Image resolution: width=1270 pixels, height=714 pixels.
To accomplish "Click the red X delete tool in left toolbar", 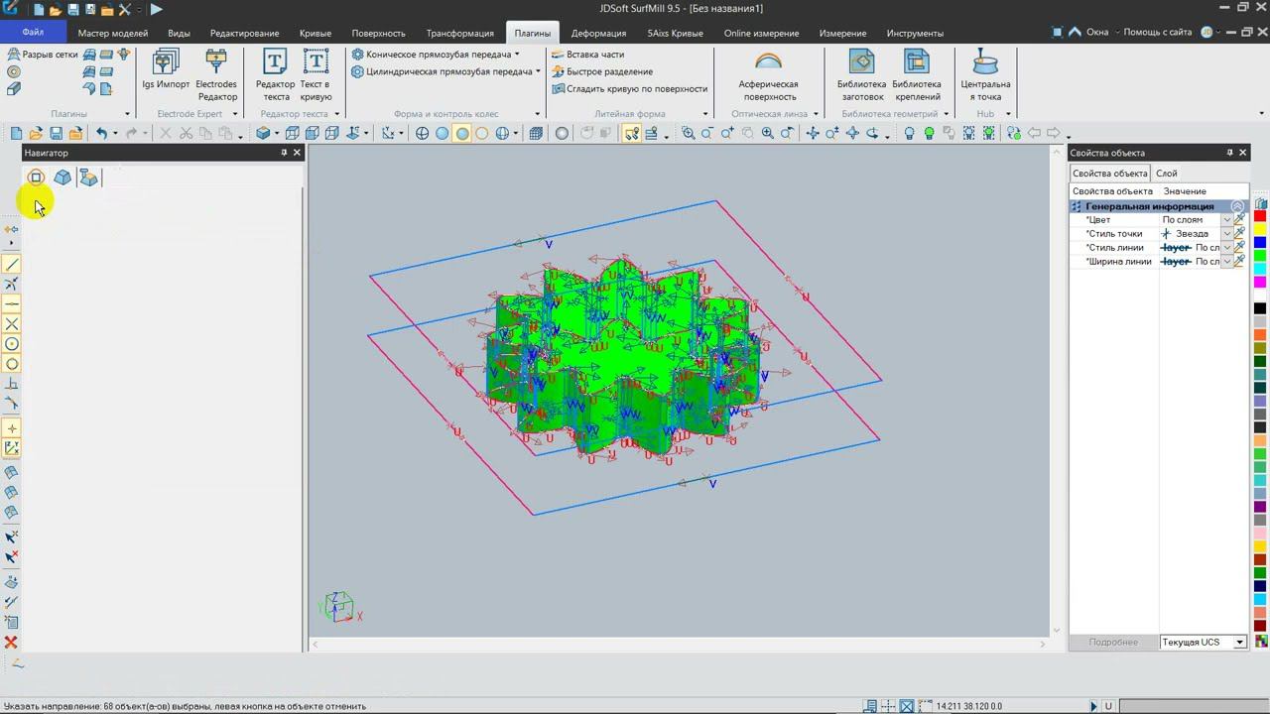I will point(12,643).
